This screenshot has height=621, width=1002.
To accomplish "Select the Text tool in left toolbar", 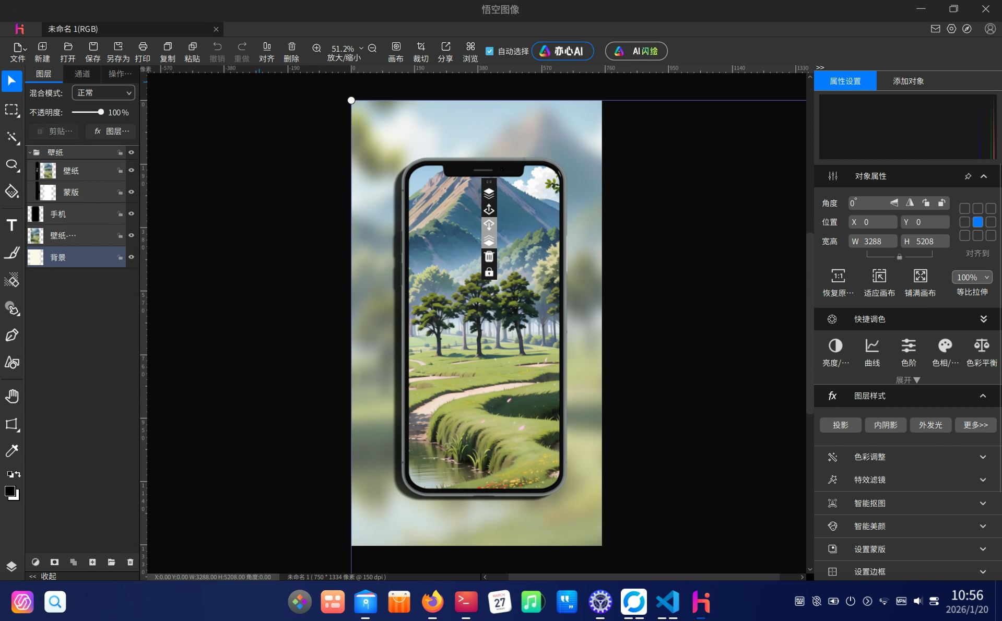I will [x=11, y=225].
